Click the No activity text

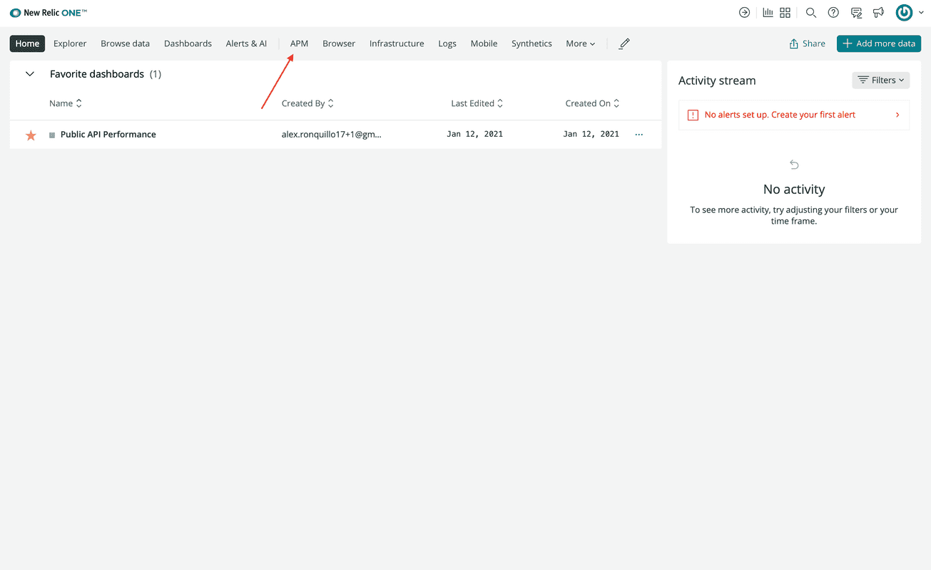click(794, 190)
